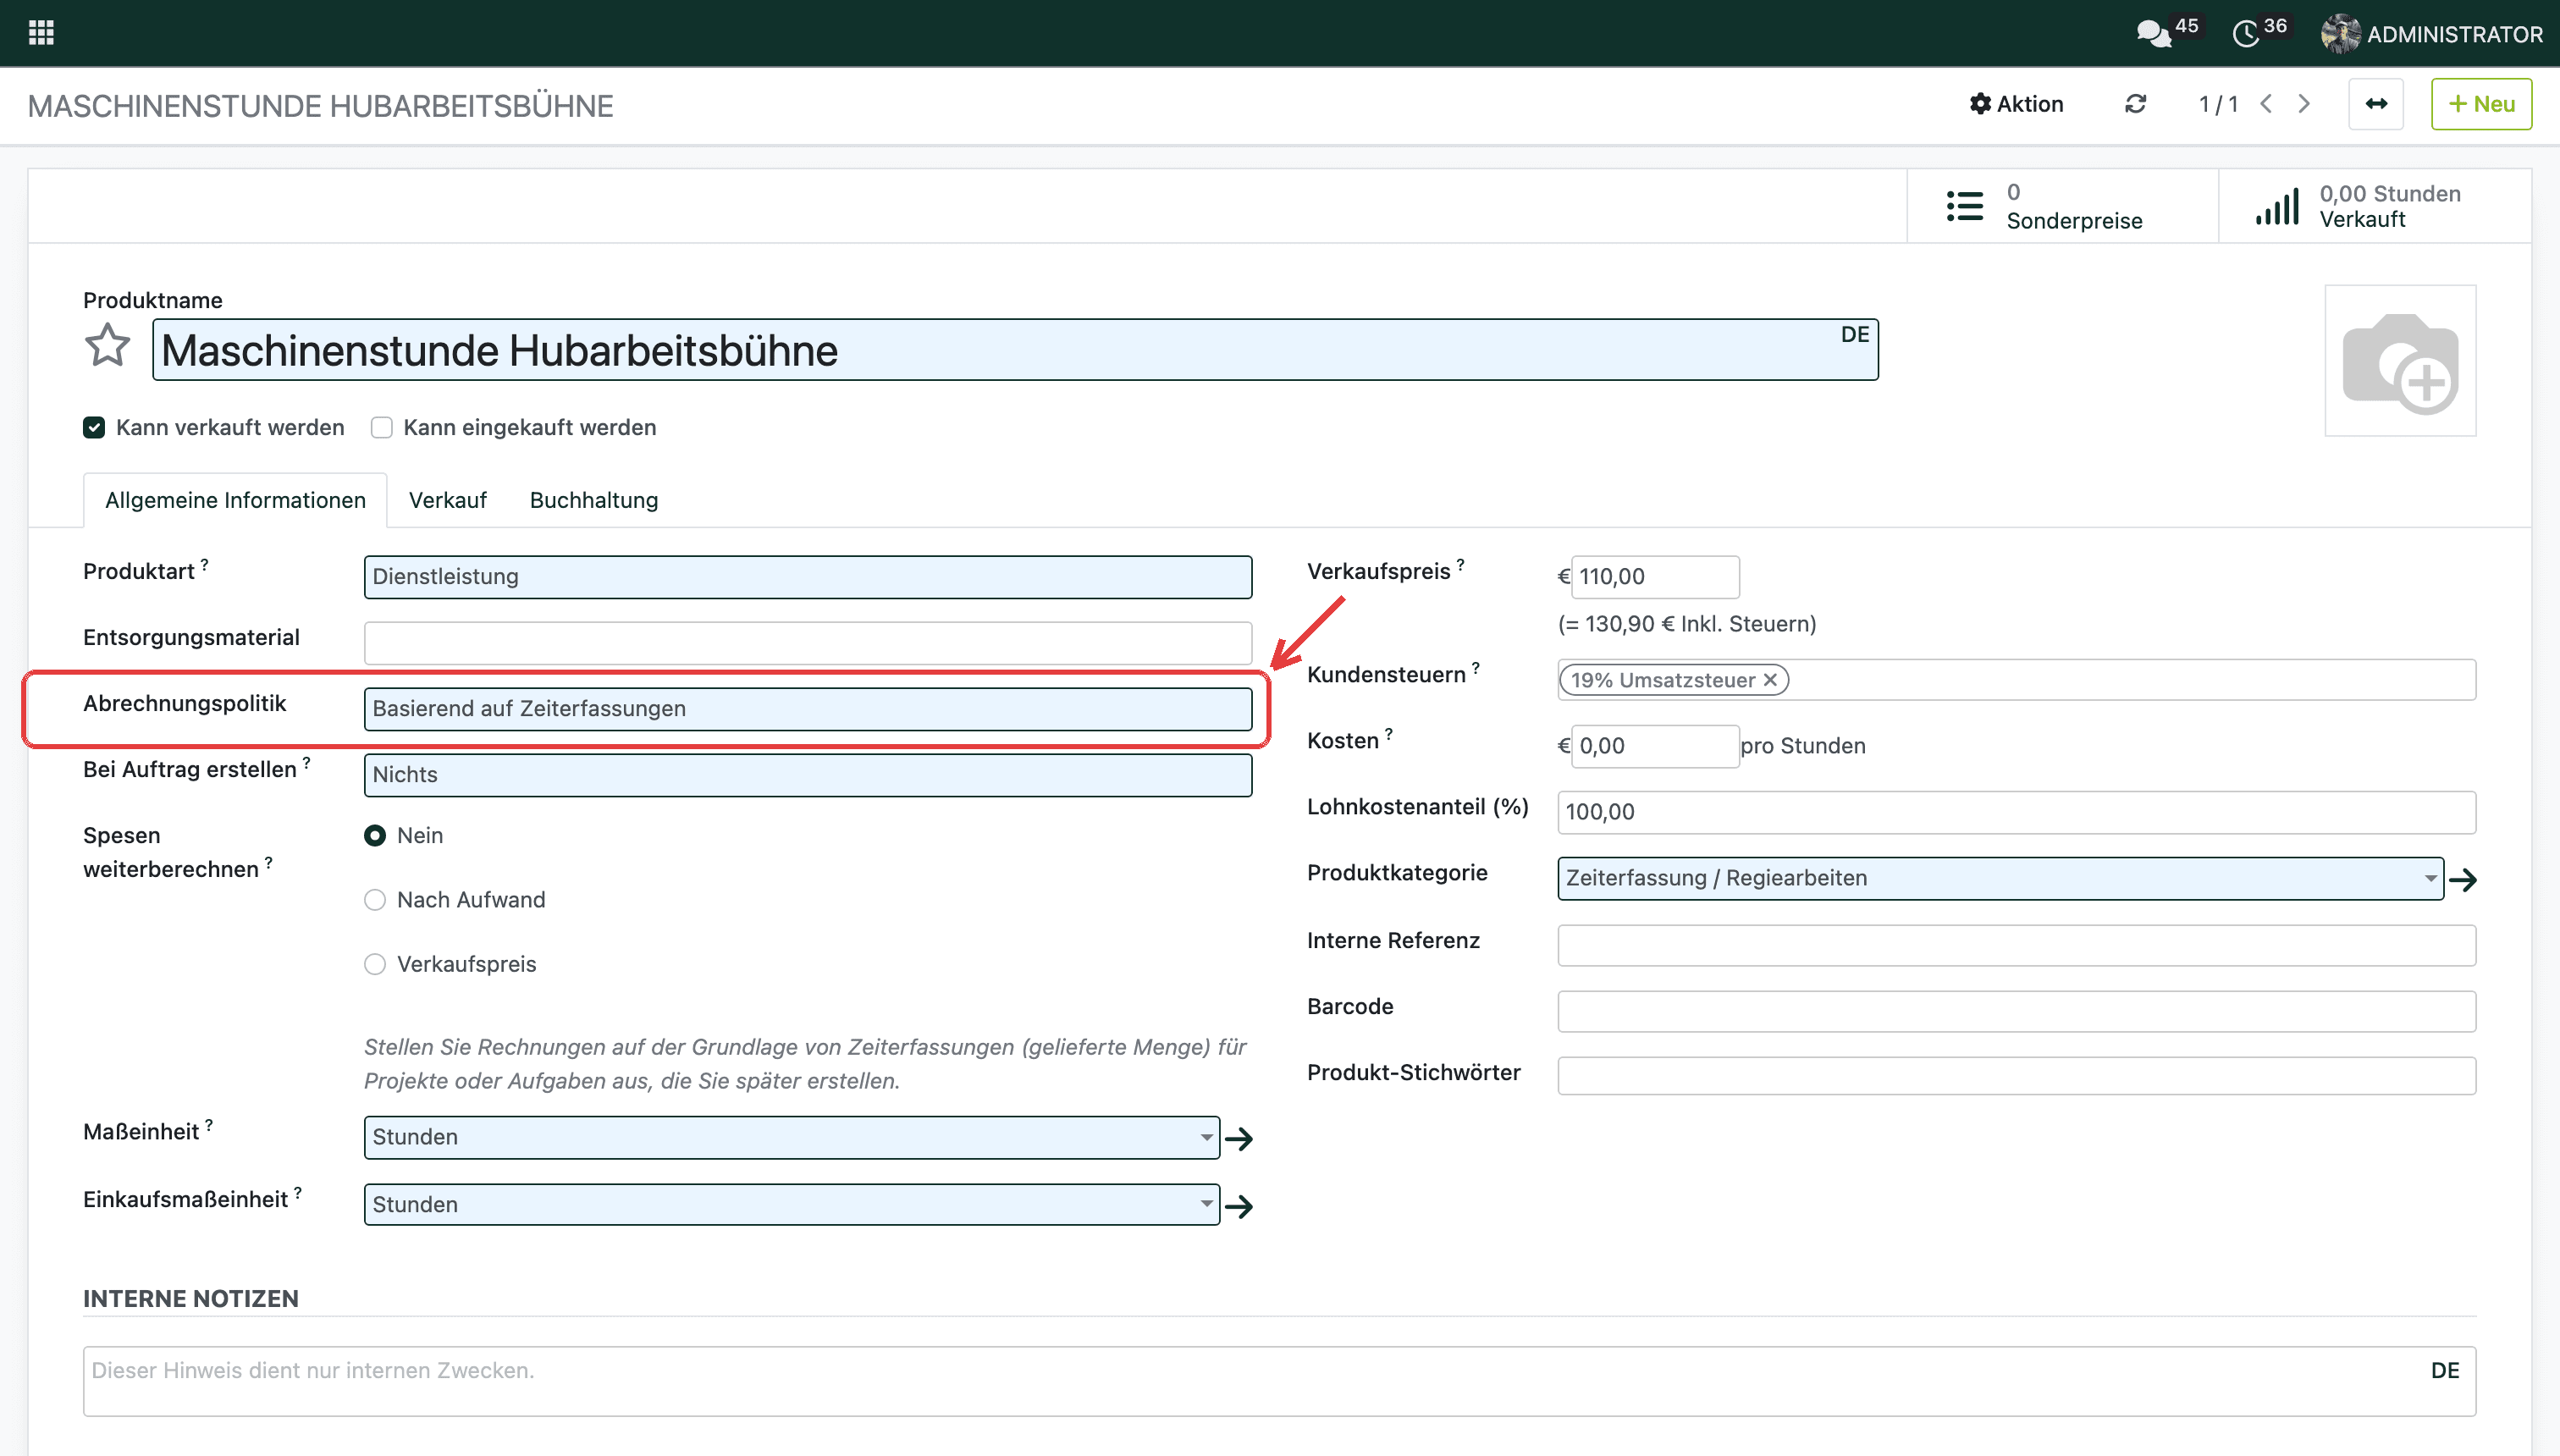The width and height of the screenshot is (2560, 1456).
Task: Uncheck Kann verkauft werden
Action: click(94, 428)
